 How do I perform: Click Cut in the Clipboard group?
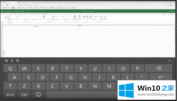pyautogui.click(x=9, y=16)
